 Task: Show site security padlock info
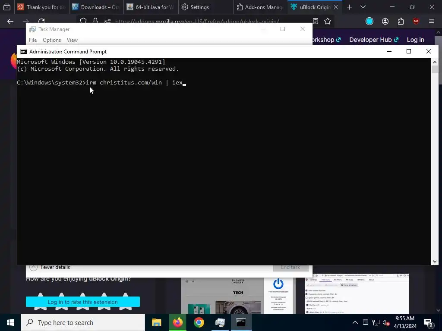[95, 21]
